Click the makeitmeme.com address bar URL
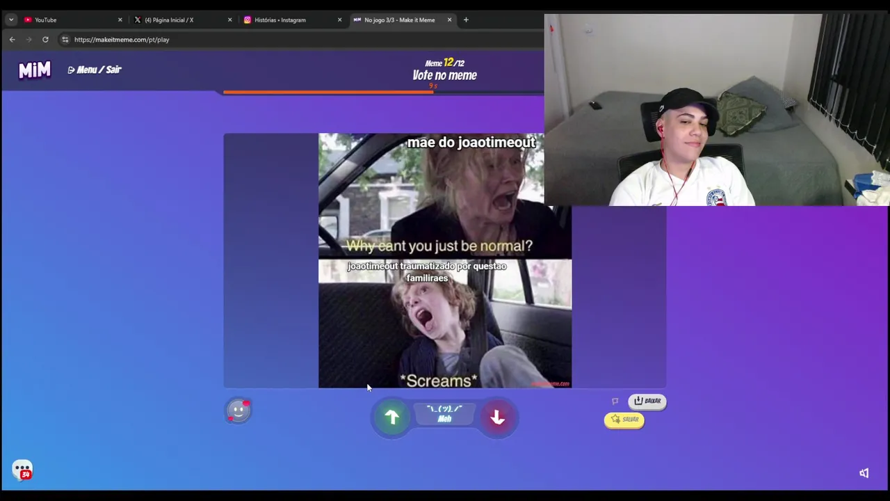The height and width of the screenshot is (501, 890). (x=122, y=40)
